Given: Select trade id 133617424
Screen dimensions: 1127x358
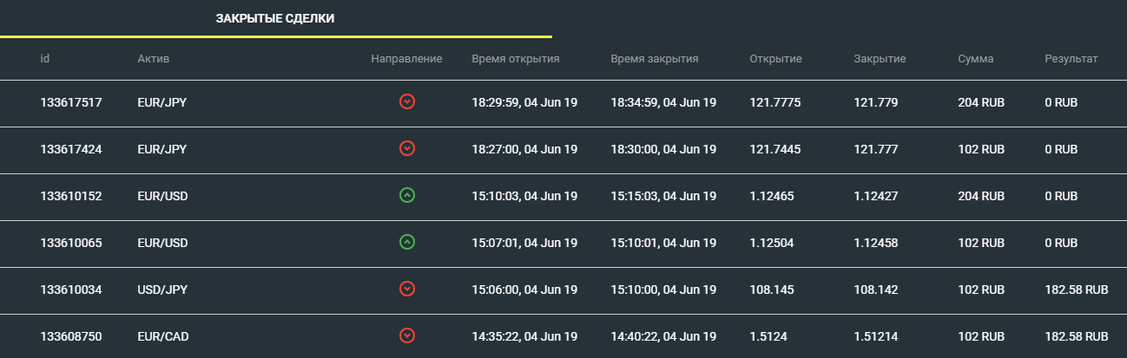Looking at the screenshot, I should 71,149.
